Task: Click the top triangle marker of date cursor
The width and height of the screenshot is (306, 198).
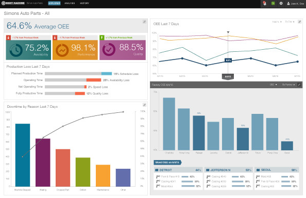Action: pyautogui.click(x=228, y=32)
